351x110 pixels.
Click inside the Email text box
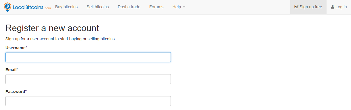point(88,79)
